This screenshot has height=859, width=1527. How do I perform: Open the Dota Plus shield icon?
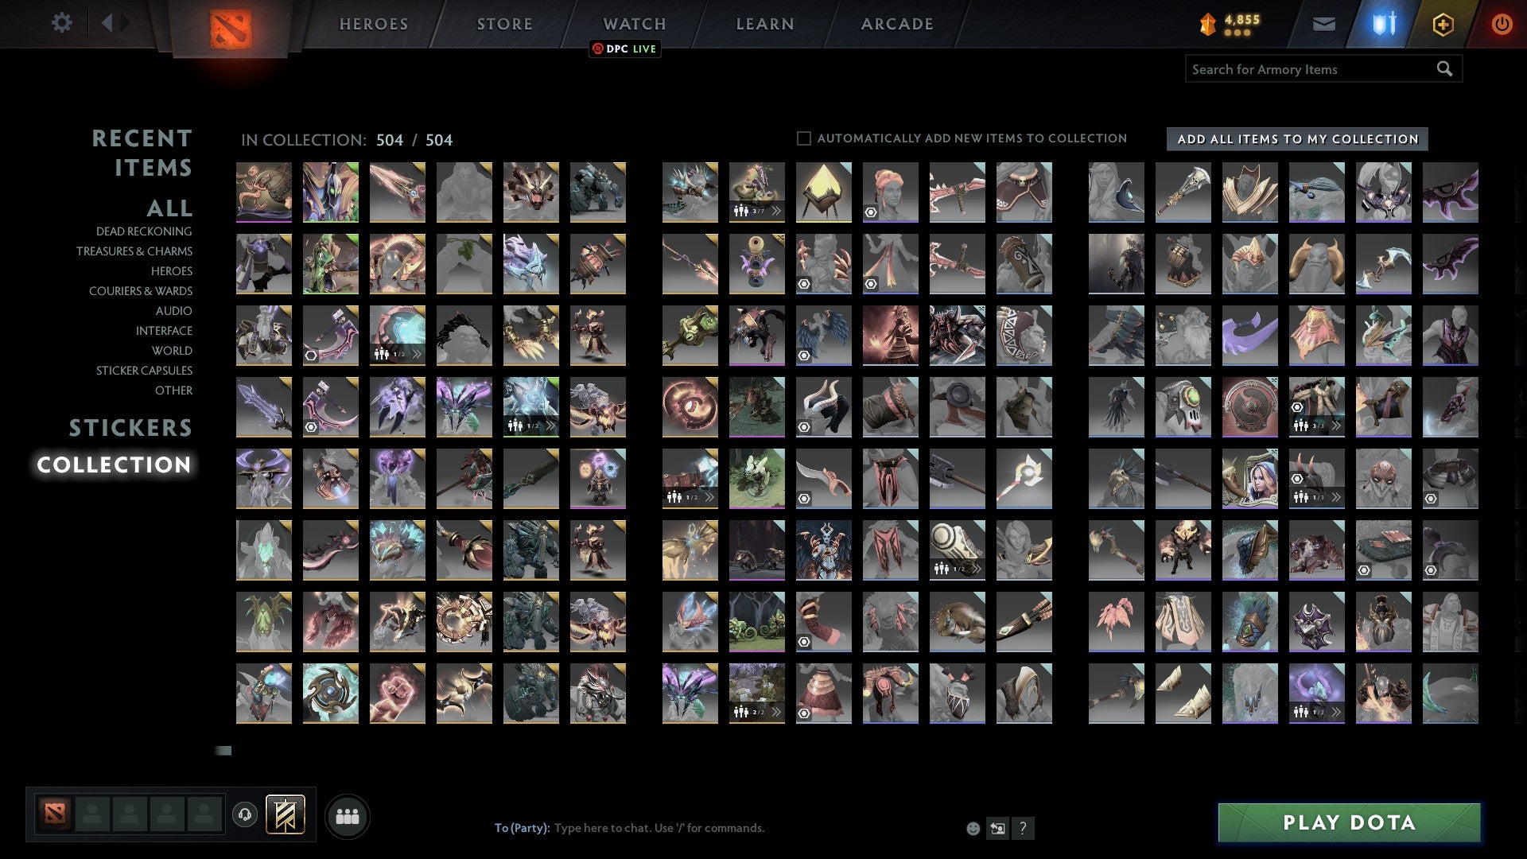[x=1442, y=25]
